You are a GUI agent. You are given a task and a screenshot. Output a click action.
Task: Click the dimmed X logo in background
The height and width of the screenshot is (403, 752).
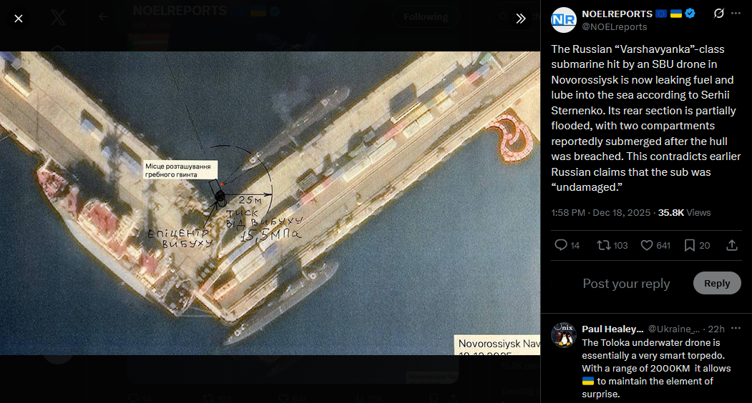[58, 18]
